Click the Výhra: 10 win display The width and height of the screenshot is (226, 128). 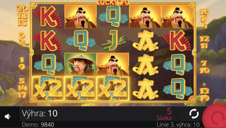40,113
